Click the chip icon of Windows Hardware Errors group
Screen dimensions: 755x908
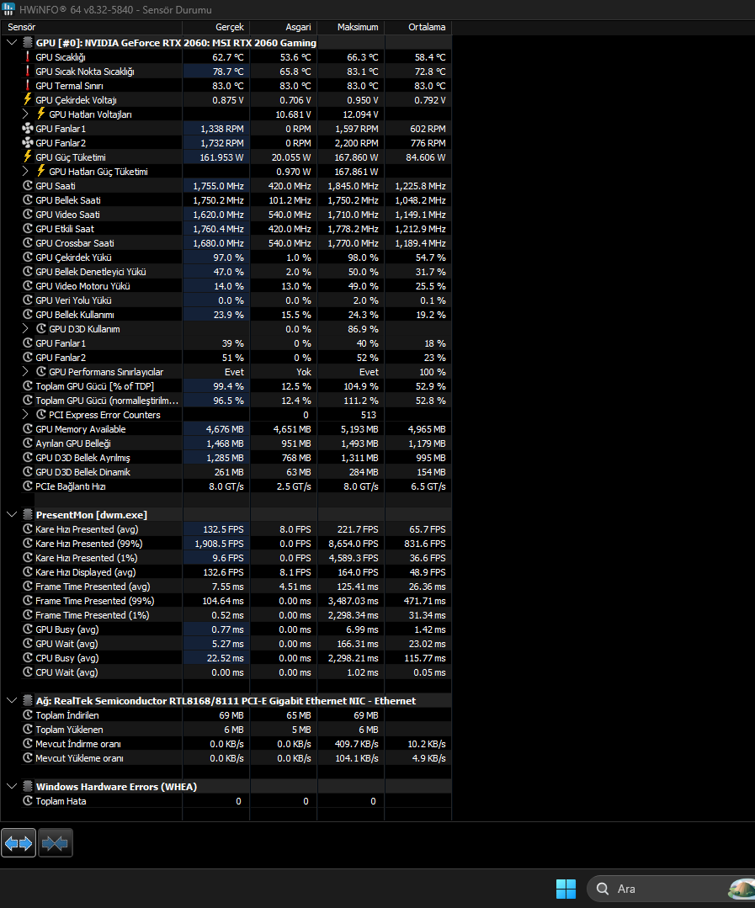[x=27, y=786]
